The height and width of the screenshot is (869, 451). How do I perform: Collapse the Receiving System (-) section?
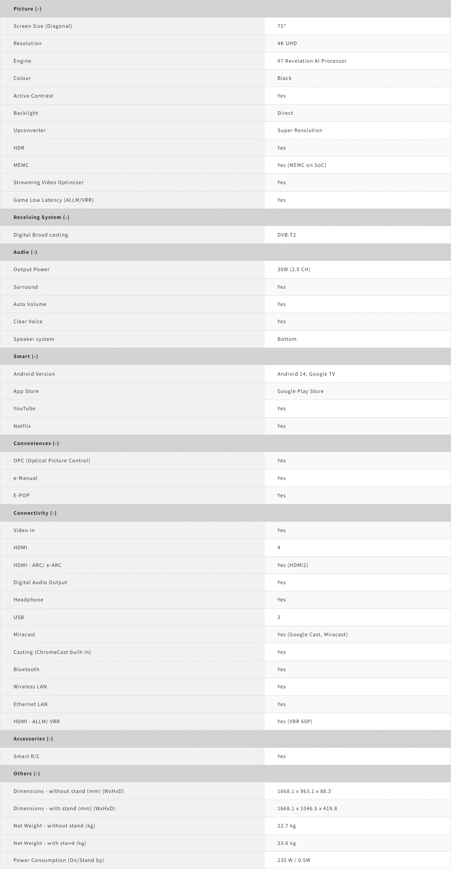pos(41,217)
